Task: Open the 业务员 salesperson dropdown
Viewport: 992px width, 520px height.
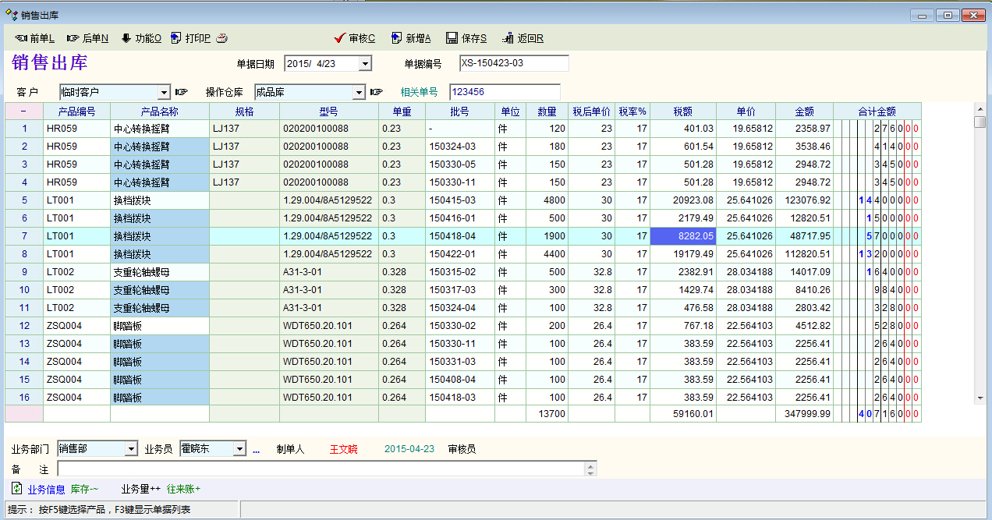Action: 239,449
